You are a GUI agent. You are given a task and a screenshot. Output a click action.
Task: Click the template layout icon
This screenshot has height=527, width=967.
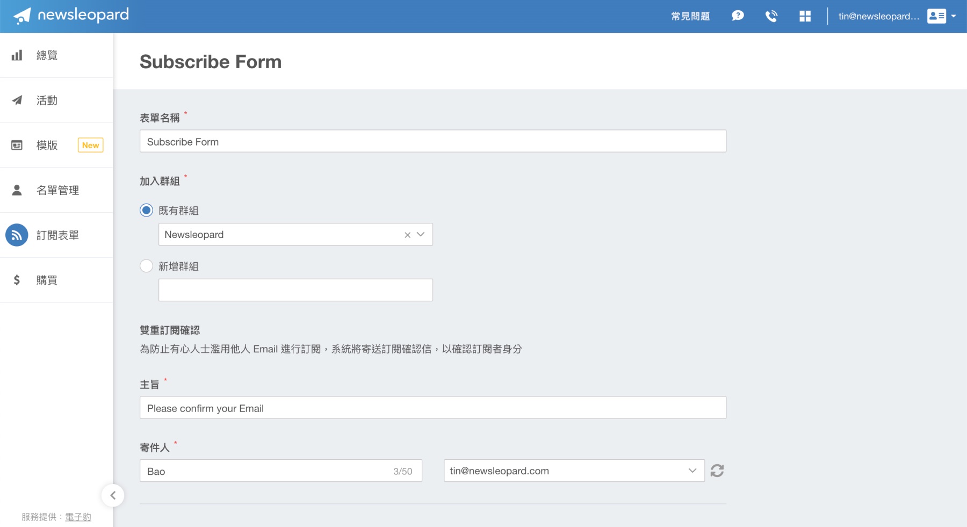click(17, 145)
